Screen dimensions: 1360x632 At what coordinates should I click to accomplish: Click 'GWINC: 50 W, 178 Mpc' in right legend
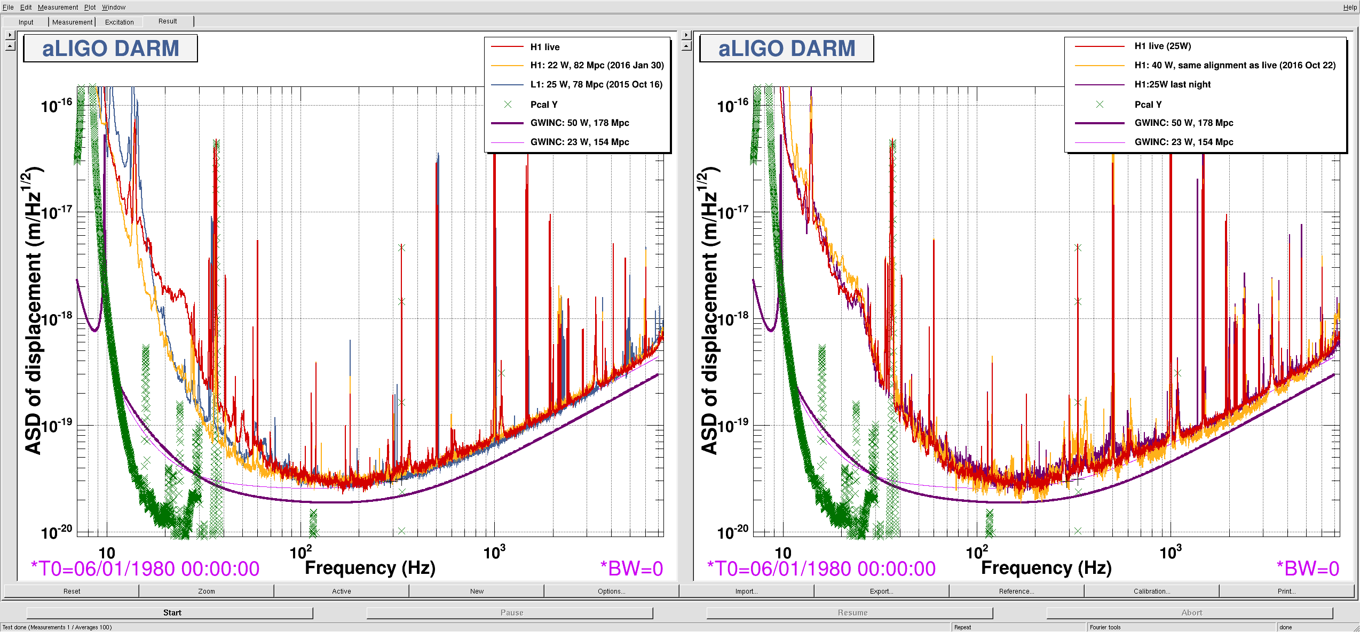click(x=1184, y=123)
